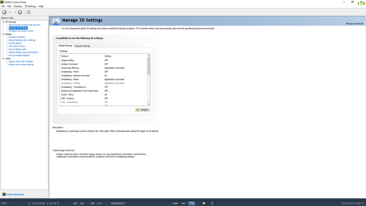Open Set up multiple displays
This screenshot has height=206, width=366.
point(19,55)
